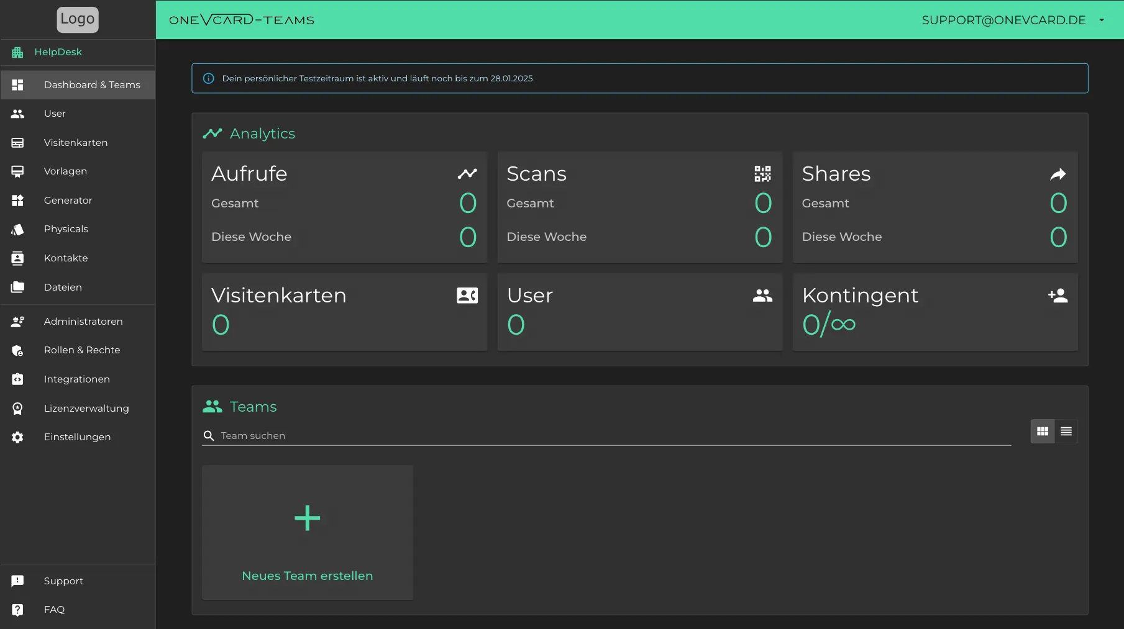Click the people icon in User tile
The width and height of the screenshot is (1124, 629).
[x=762, y=296]
